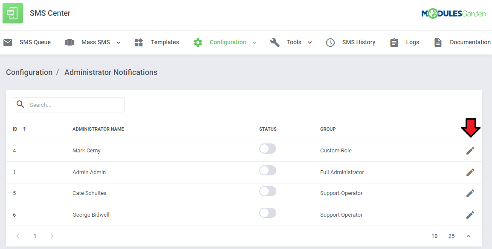Show unlimited entries with infinity option
Screen dimensions: 492x249
point(469,236)
